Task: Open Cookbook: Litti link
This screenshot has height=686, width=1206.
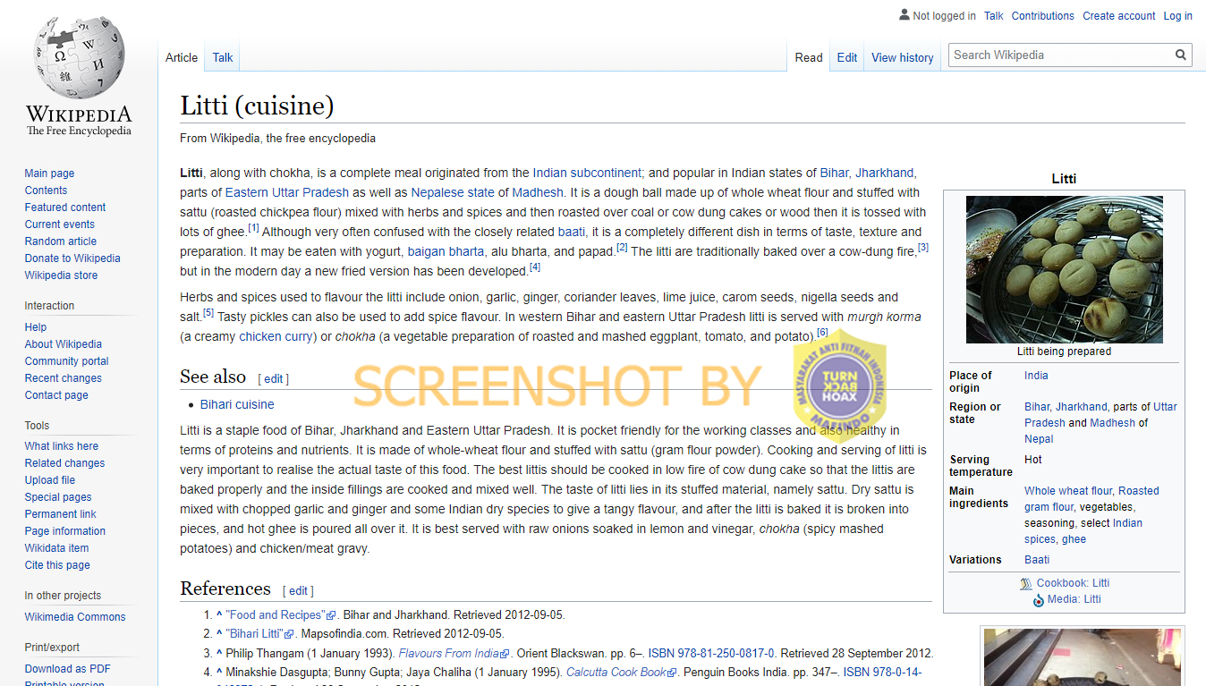Action: [1073, 583]
